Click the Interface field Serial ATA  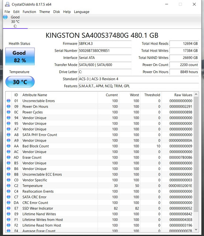pyautogui.click(x=105, y=58)
